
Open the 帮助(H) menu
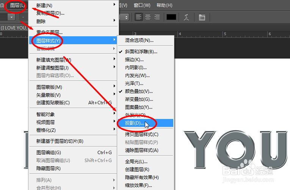165,5
